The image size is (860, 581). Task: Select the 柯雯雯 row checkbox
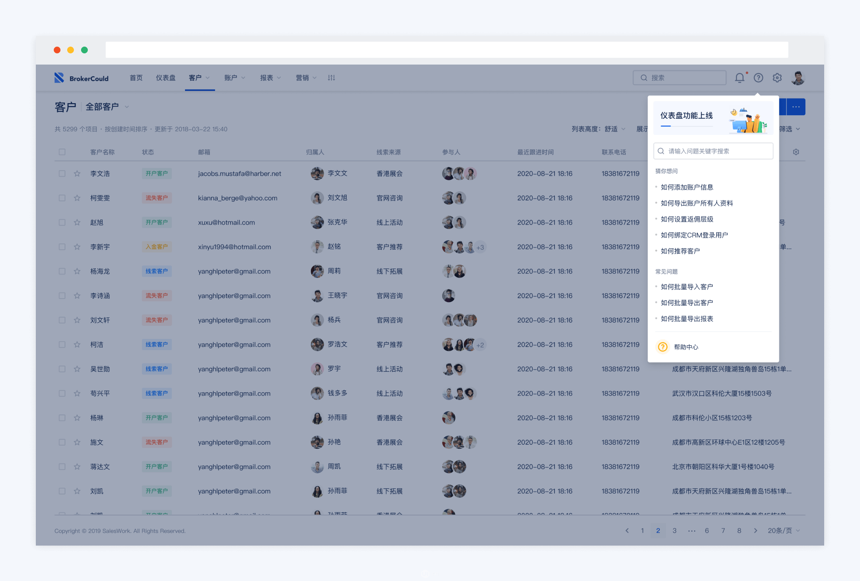(x=62, y=198)
